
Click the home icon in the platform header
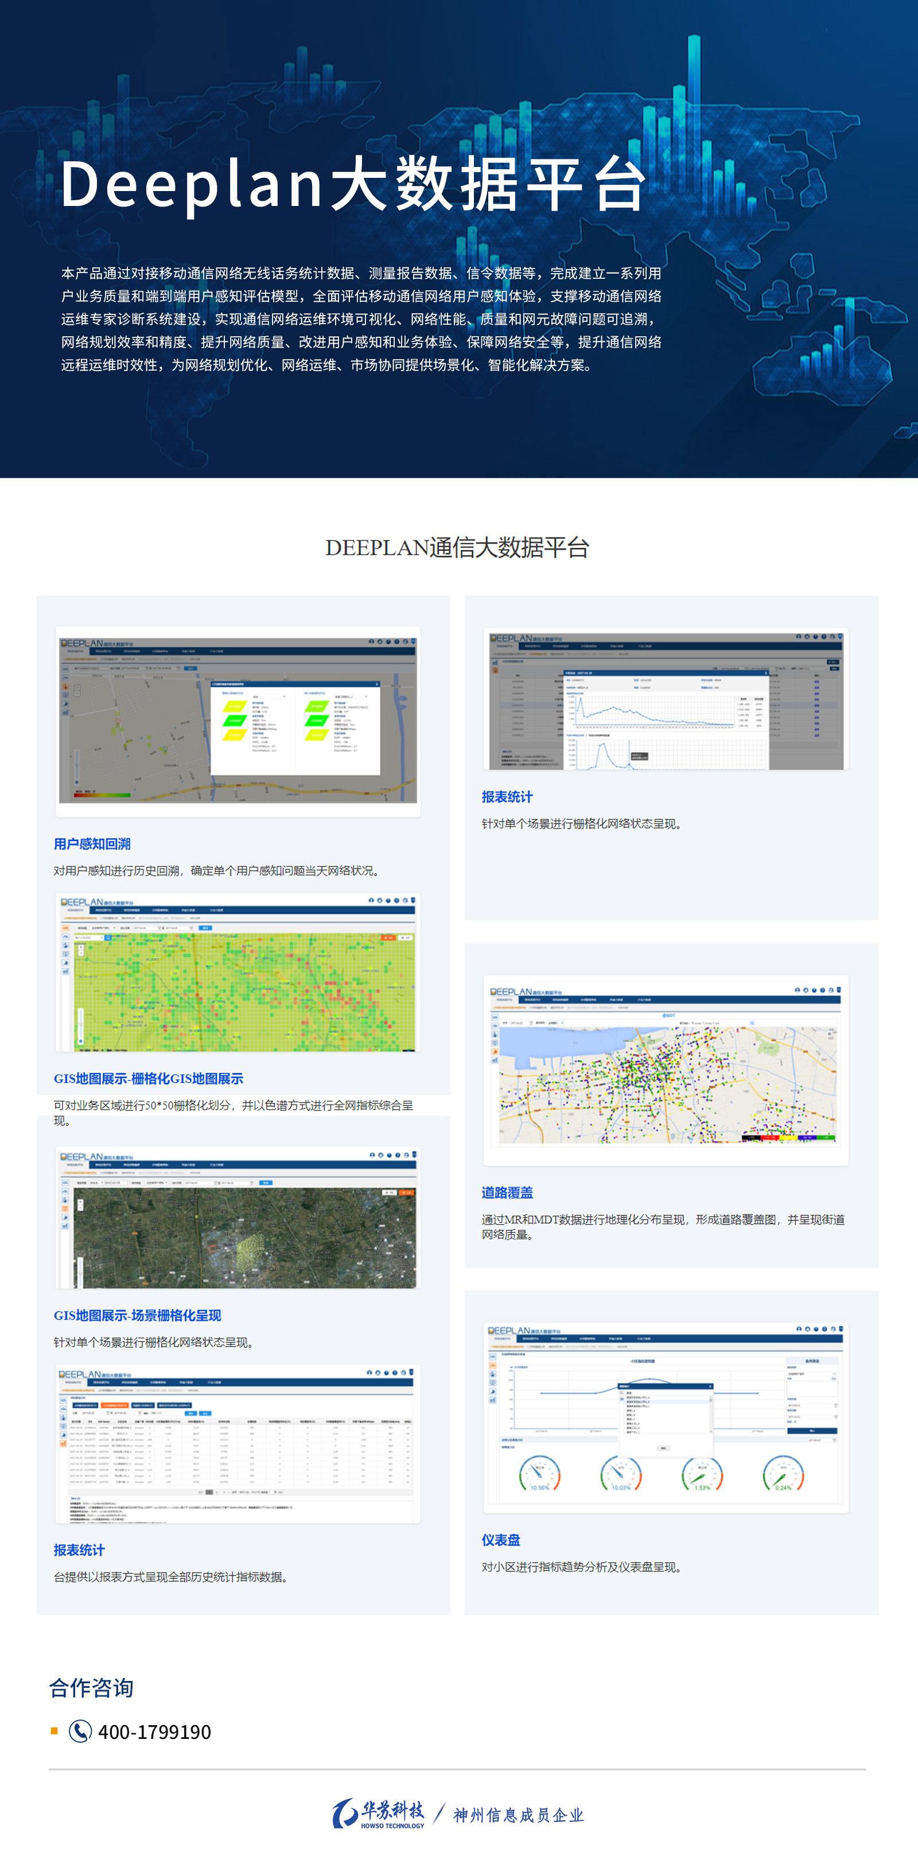(x=379, y=642)
